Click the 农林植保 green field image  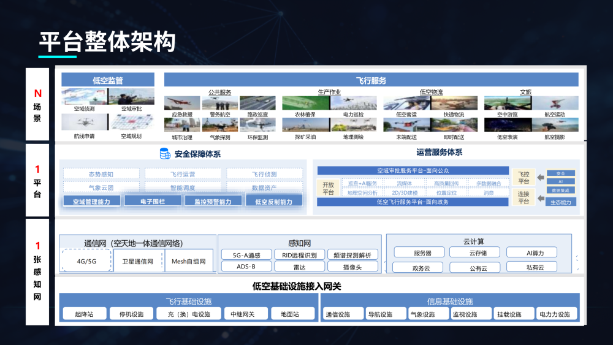pyautogui.click(x=306, y=103)
